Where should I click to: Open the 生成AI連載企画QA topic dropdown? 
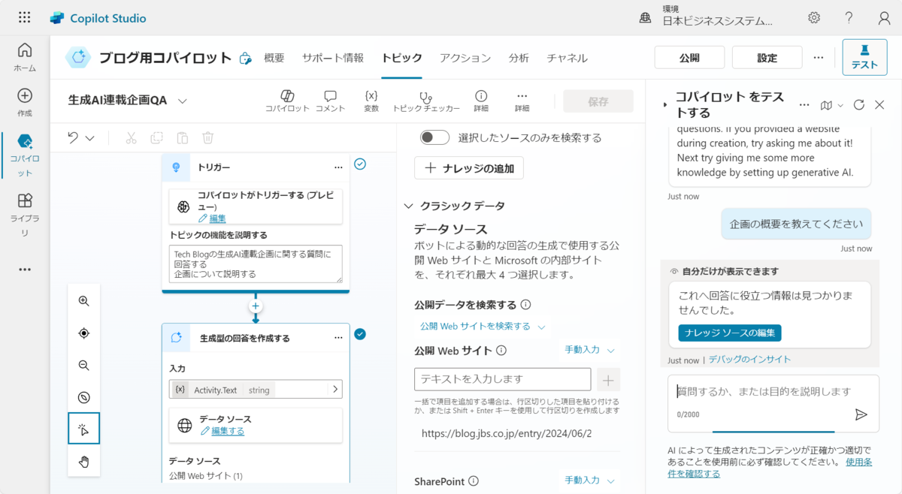tap(183, 101)
